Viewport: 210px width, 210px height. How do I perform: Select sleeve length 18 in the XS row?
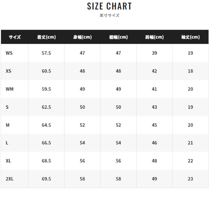point(190,71)
